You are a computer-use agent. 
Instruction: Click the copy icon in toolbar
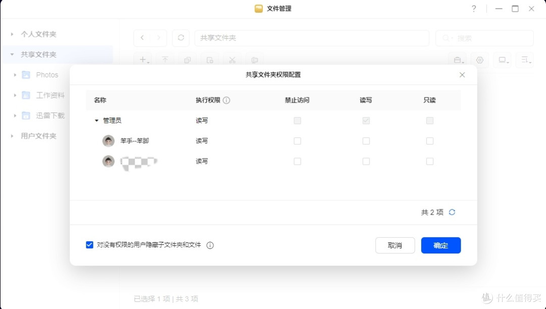pos(188,60)
